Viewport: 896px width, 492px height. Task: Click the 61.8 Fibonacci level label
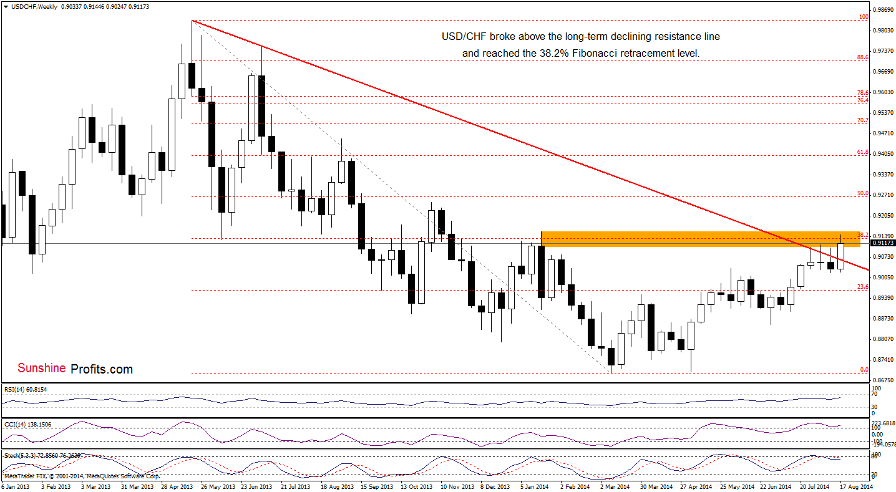863,152
